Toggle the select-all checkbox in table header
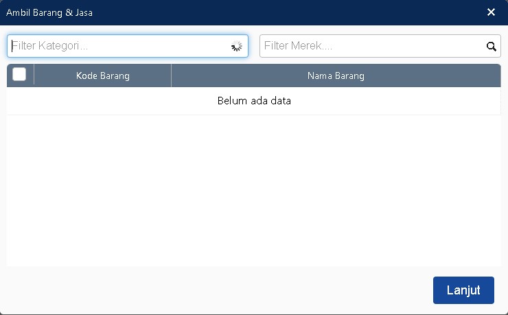 pos(19,75)
